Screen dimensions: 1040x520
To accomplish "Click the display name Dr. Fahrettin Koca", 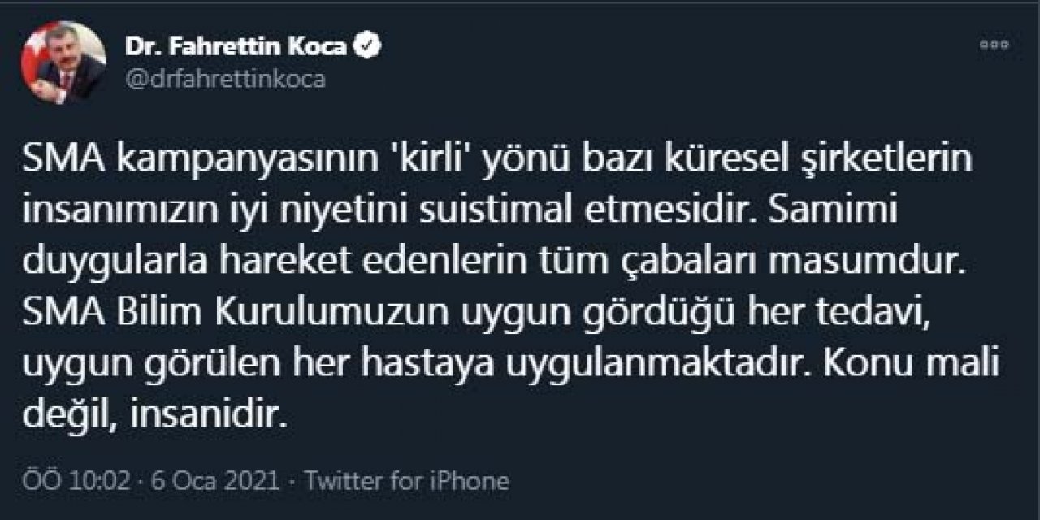I will pos(236,45).
